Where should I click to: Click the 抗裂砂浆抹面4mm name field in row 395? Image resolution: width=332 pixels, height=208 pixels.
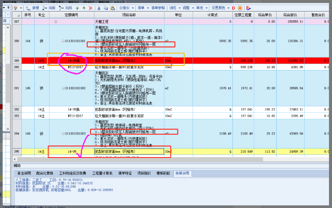129,151
